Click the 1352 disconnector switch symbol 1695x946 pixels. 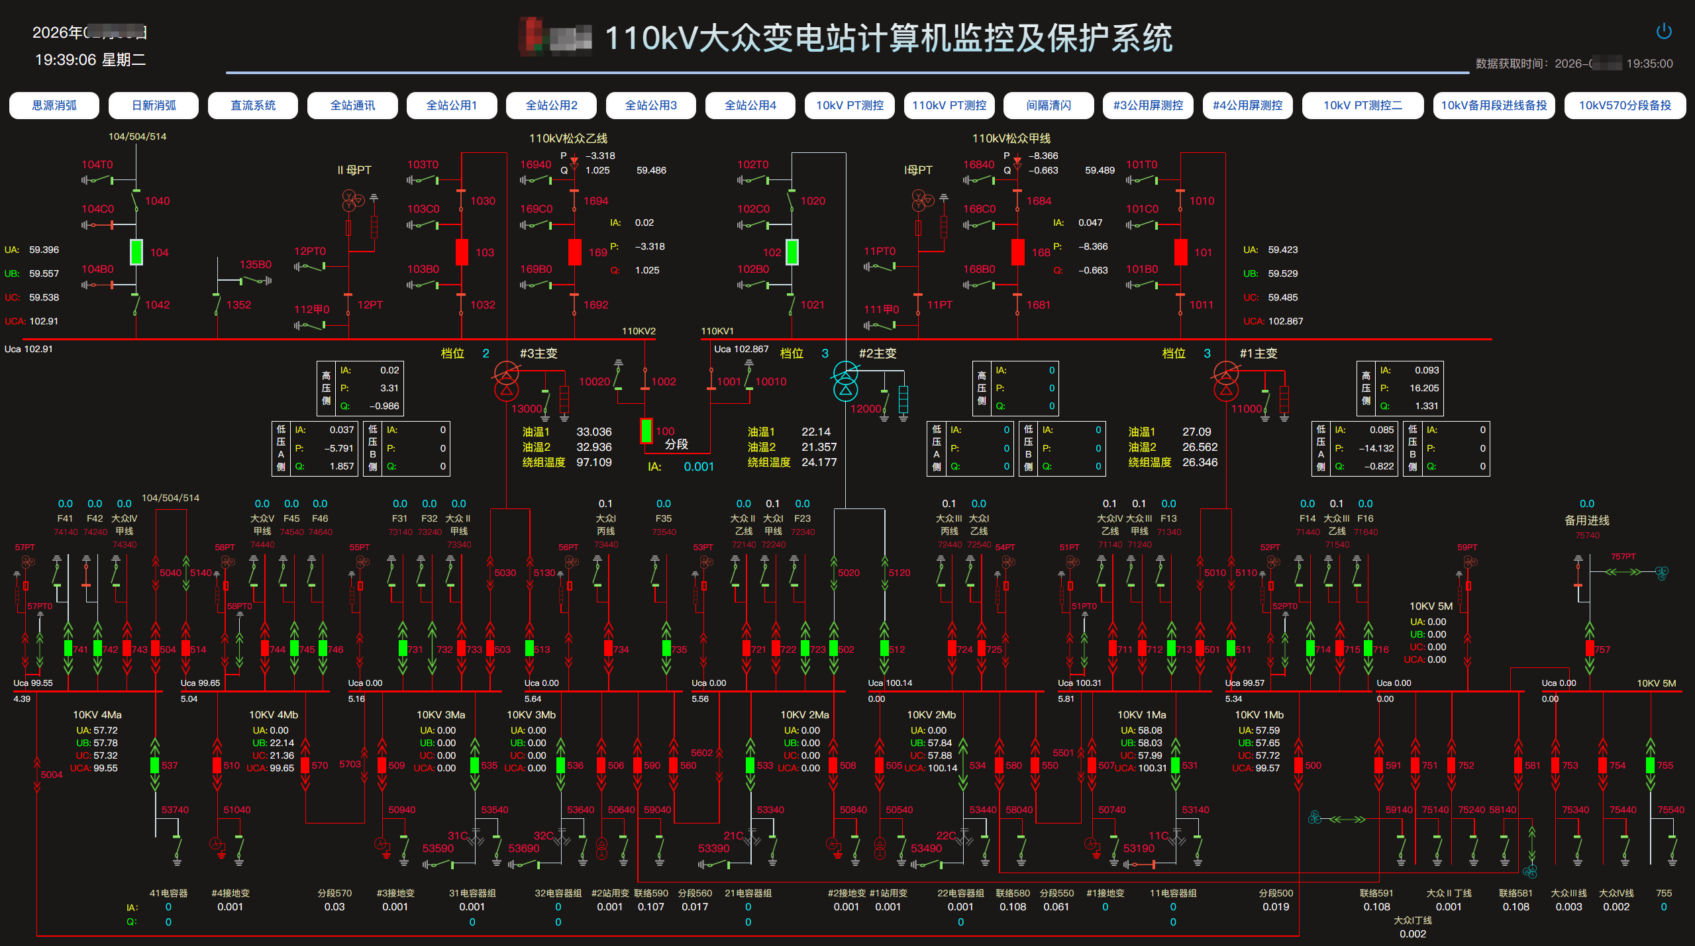[217, 305]
